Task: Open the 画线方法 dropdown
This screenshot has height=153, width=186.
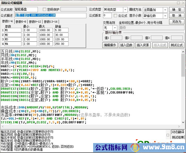Action: click(x=165, y=10)
